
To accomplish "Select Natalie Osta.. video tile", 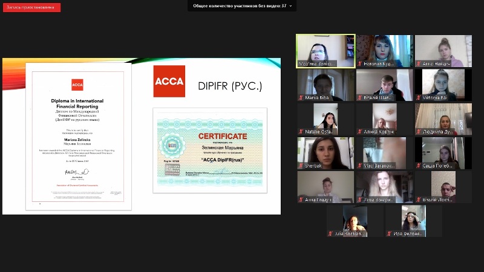I will (325, 119).
